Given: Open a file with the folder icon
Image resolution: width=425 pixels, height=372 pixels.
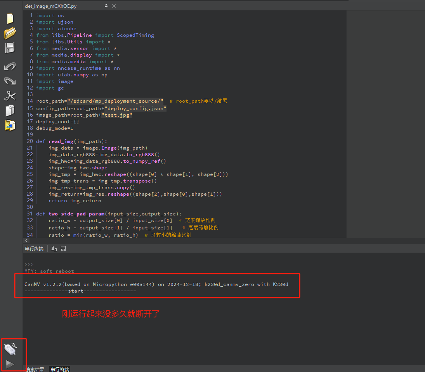Looking at the screenshot, I should tap(10, 33).
